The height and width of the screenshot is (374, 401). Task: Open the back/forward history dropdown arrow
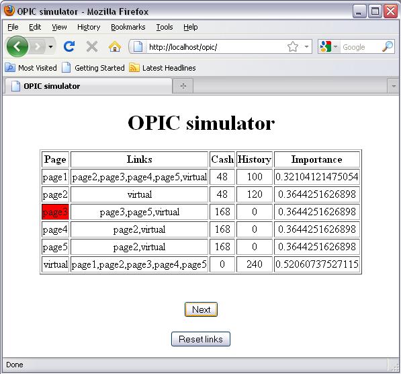pyautogui.click(x=50, y=46)
